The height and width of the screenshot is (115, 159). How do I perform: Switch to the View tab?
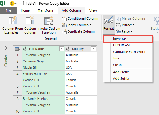click(x=93, y=10)
